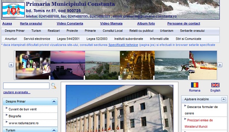
Task: Show previous photos with carousel left arrow
Action: 11,65
